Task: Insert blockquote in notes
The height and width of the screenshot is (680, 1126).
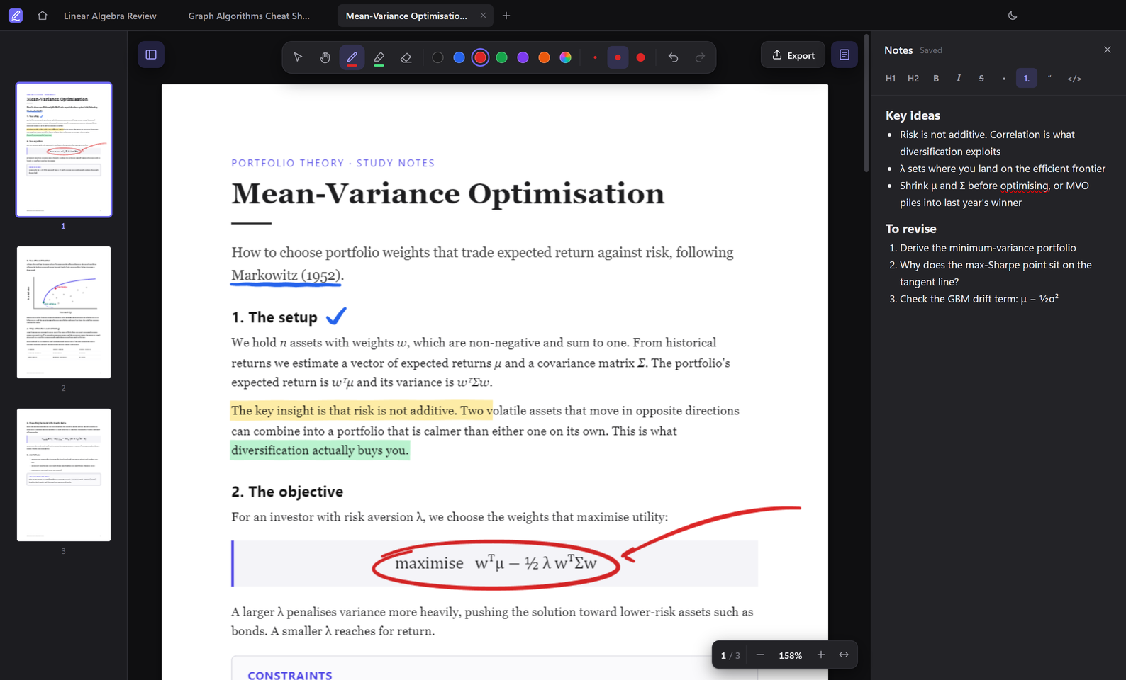Action: (x=1049, y=79)
